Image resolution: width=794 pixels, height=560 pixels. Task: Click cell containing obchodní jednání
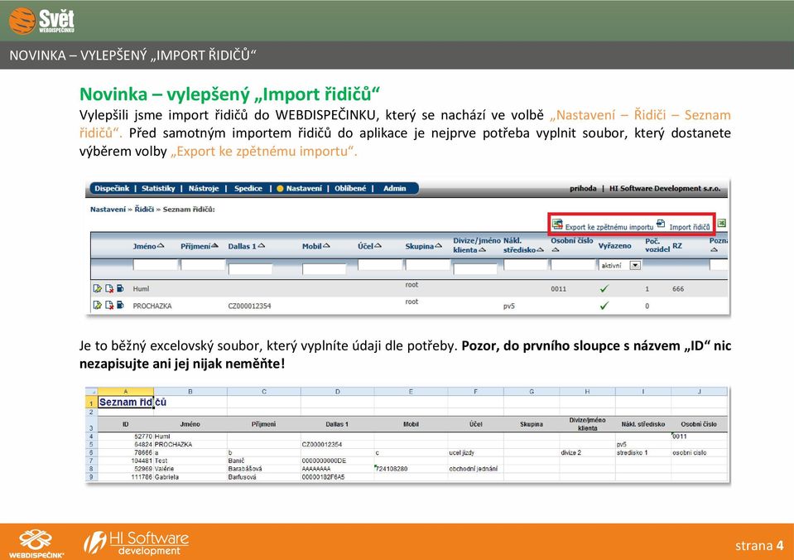[475, 469]
